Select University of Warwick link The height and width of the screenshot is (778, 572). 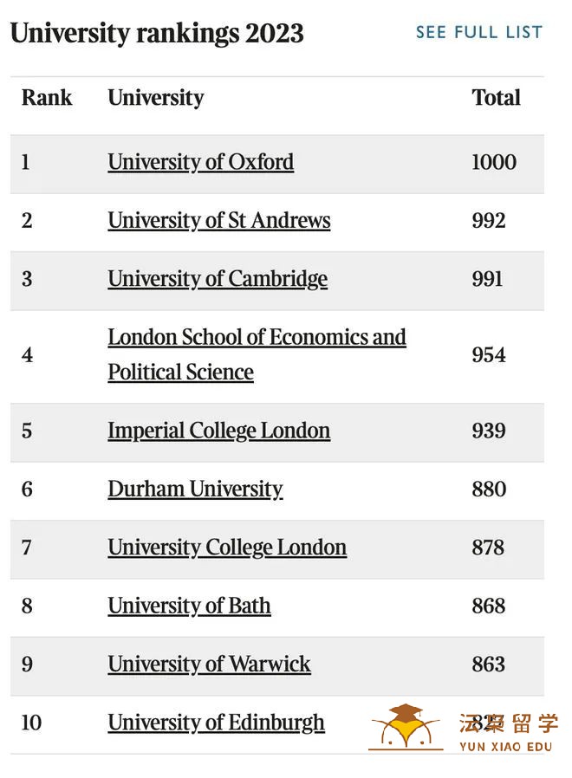(209, 665)
